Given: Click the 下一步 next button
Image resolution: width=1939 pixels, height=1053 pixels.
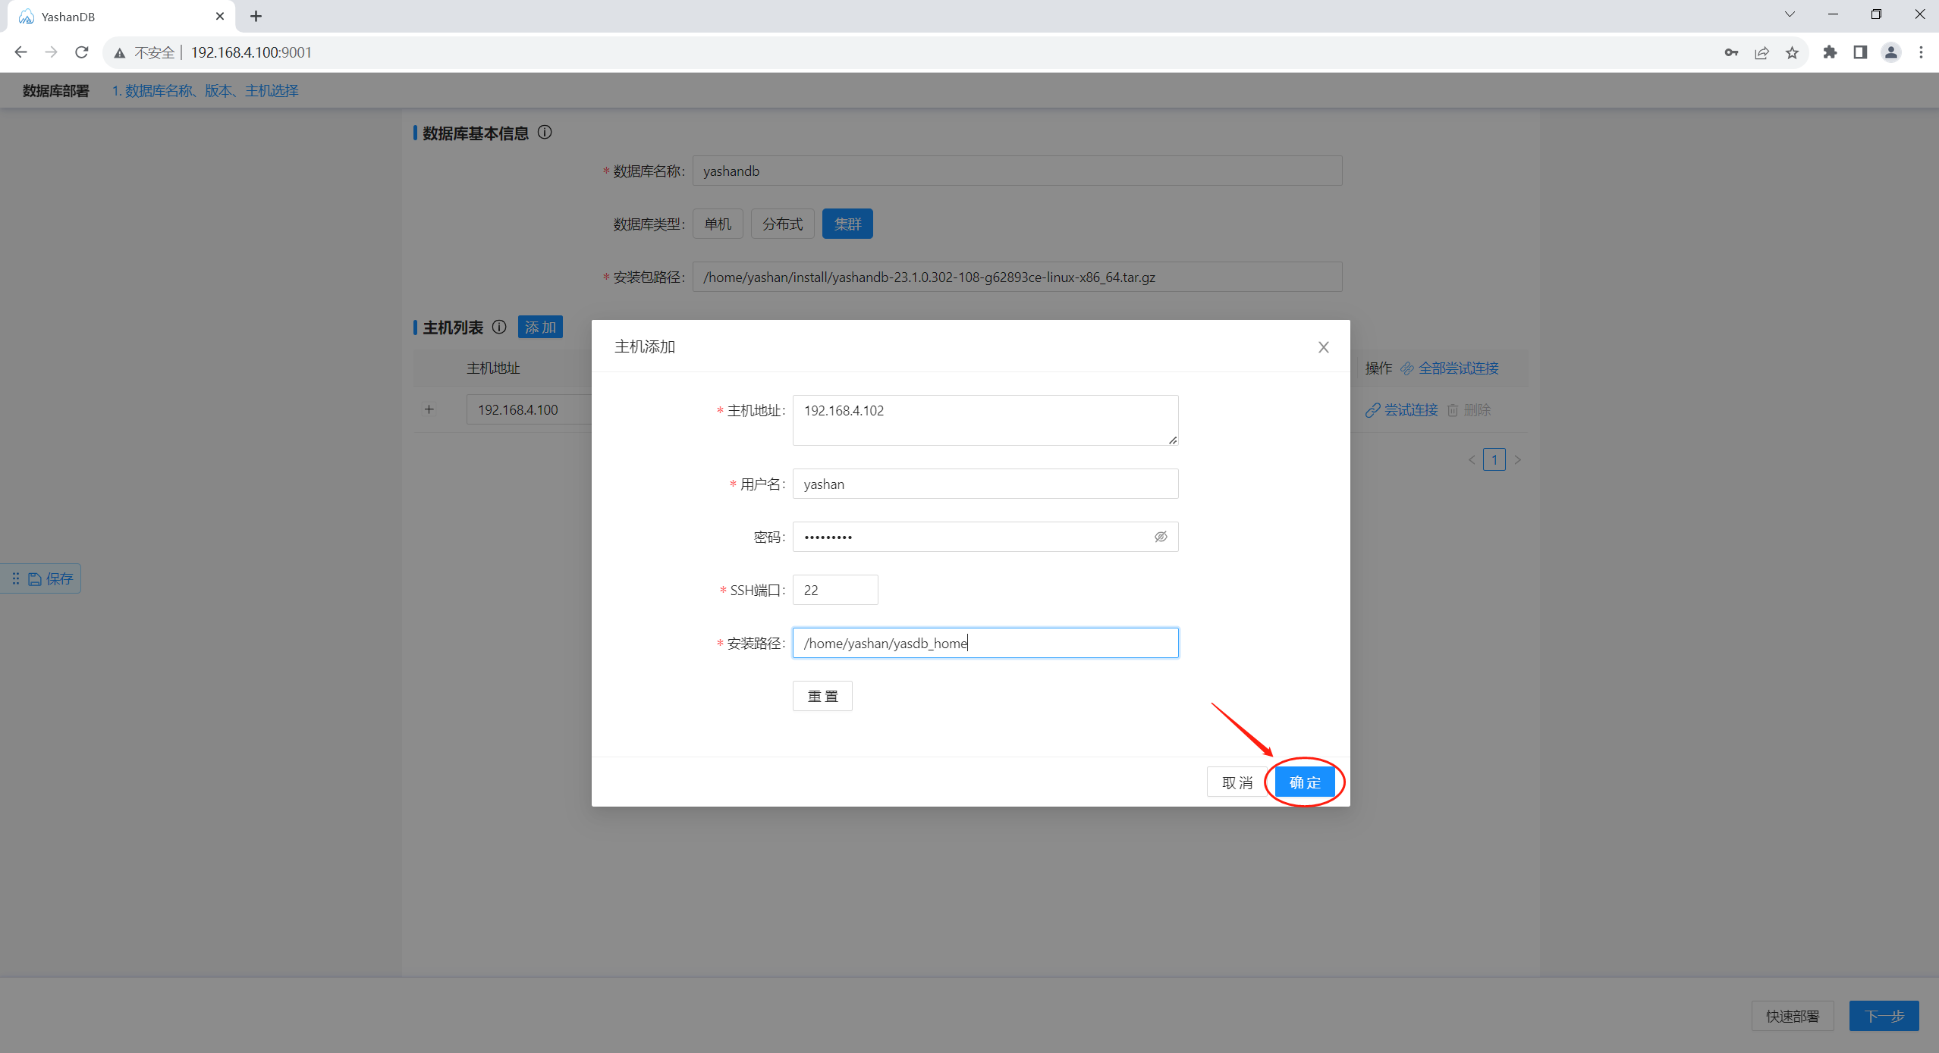Looking at the screenshot, I should pos(1884,1016).
